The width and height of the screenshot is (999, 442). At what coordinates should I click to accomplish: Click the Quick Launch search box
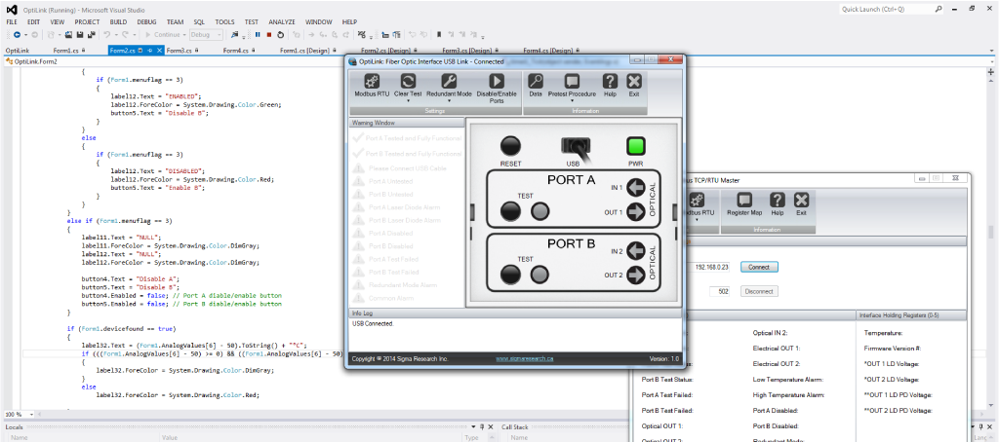(x=891, y=9)
